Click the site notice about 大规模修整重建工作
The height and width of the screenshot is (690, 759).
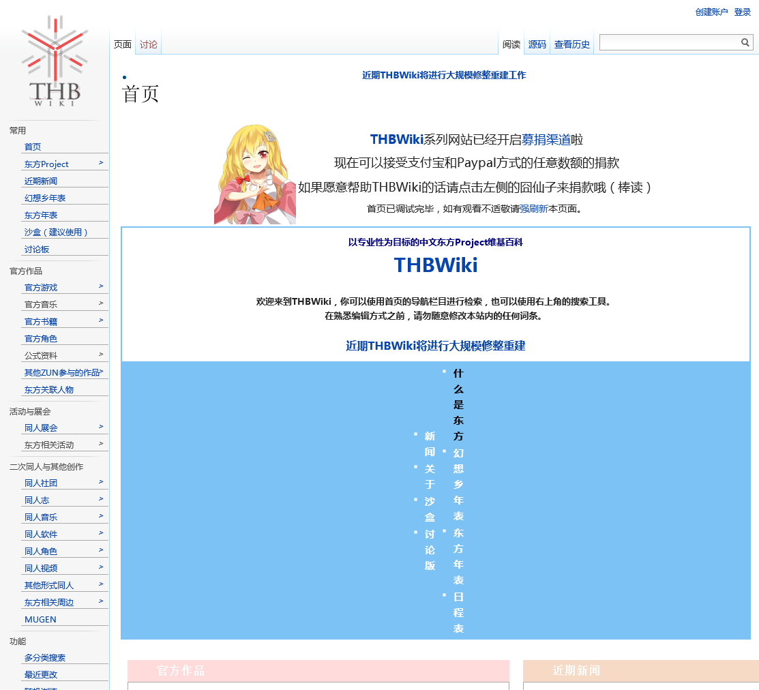(444, 75)
